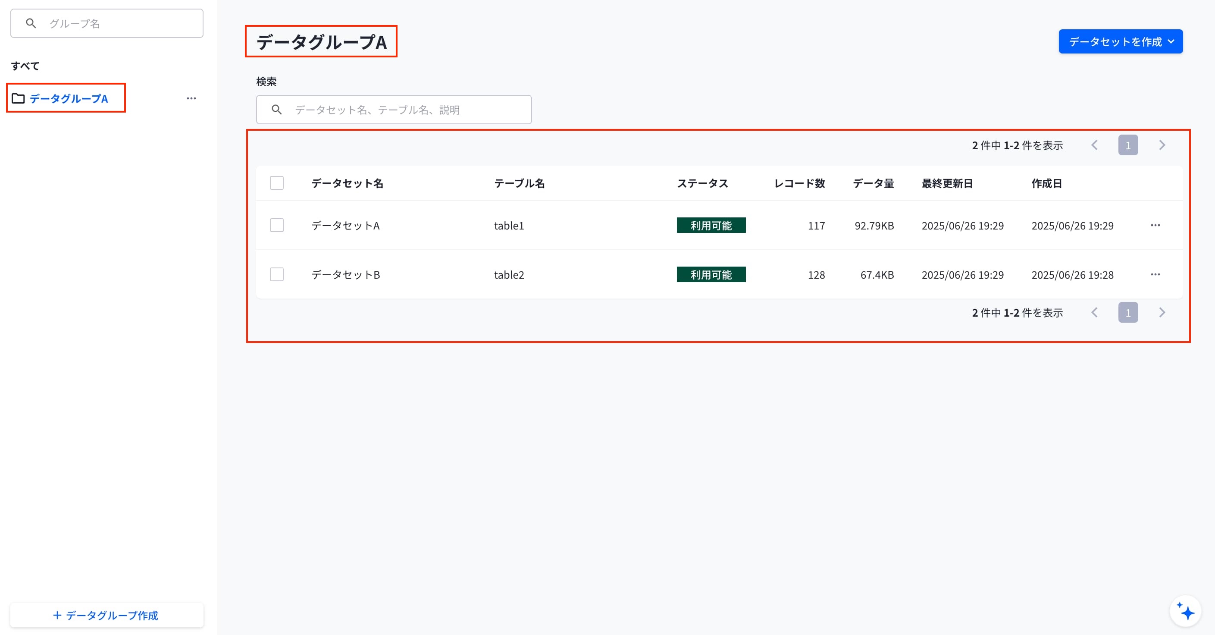Open the データグループA more options menu
The height and width of the screenshot is (635, 1215).
(191, 98)
